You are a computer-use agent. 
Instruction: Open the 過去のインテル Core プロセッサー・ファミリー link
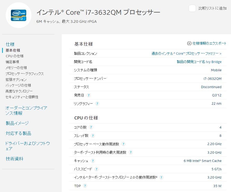click(186, 53)
